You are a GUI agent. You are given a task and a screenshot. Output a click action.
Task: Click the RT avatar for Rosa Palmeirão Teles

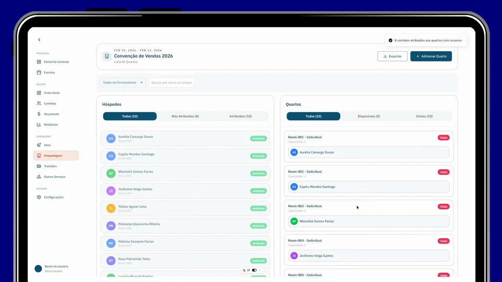tap(111, 260)
